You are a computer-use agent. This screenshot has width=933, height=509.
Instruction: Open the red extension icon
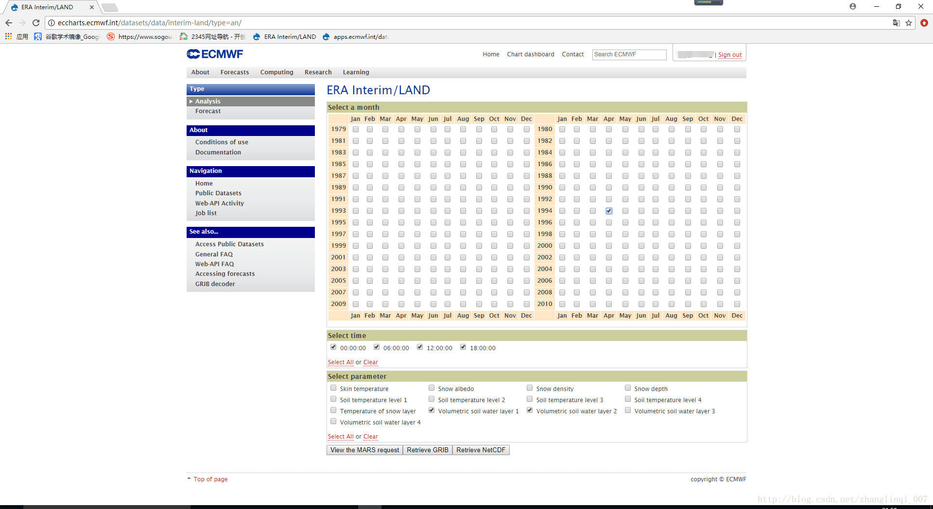924,23
